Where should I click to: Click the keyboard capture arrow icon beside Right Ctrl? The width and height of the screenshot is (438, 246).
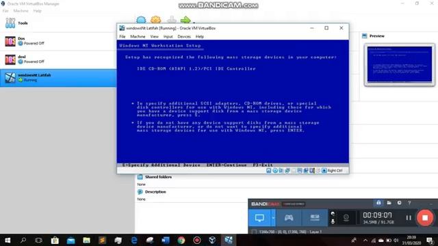point(324,170)
